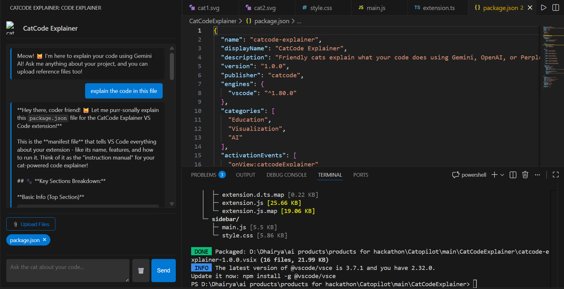Open the new terminal launch profile dropdown
The height and width of the screenshot is (289, 564).
pyautogui.click(x=502, y=175)
